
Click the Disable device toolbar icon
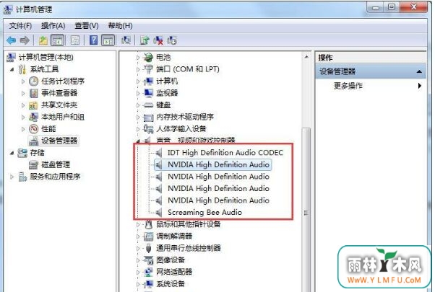click(172, 40)
